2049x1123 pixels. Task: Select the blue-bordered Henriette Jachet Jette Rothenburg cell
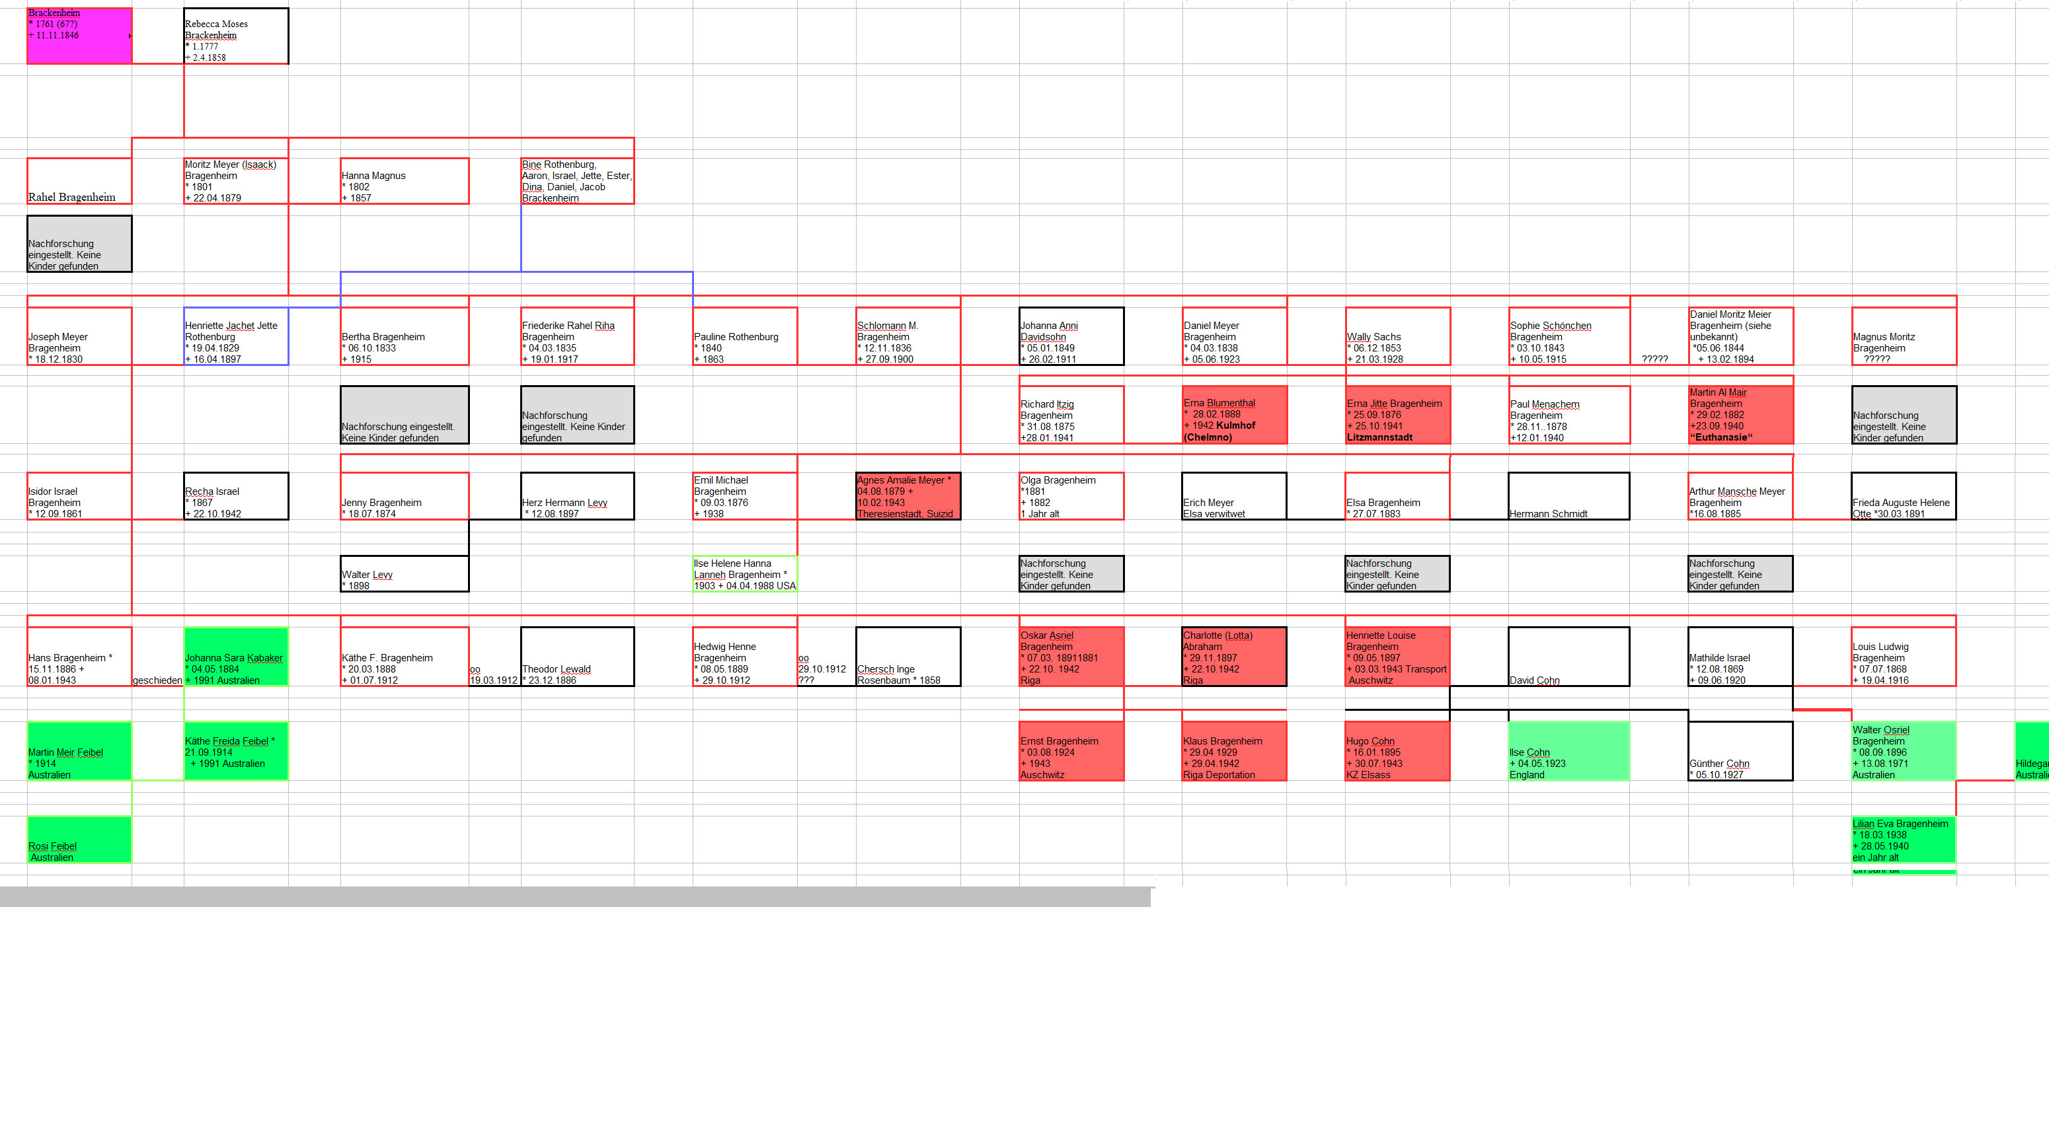[235, 337]
